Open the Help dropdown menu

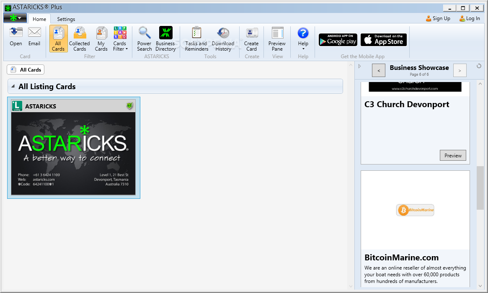[x=303, y=39]
